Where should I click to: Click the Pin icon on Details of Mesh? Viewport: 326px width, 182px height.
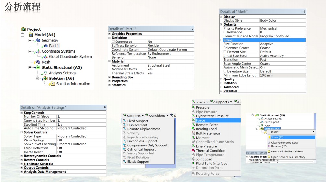pyautogui.click(x=304, y=12)
